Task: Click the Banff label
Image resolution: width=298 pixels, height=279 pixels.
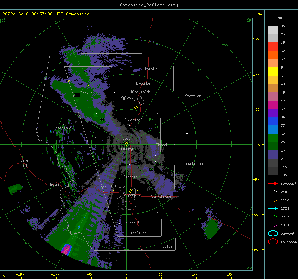Action: 55,185
